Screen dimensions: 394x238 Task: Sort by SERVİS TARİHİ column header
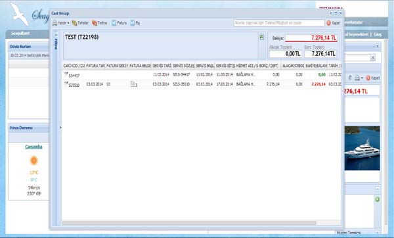(x=162, y=65)
